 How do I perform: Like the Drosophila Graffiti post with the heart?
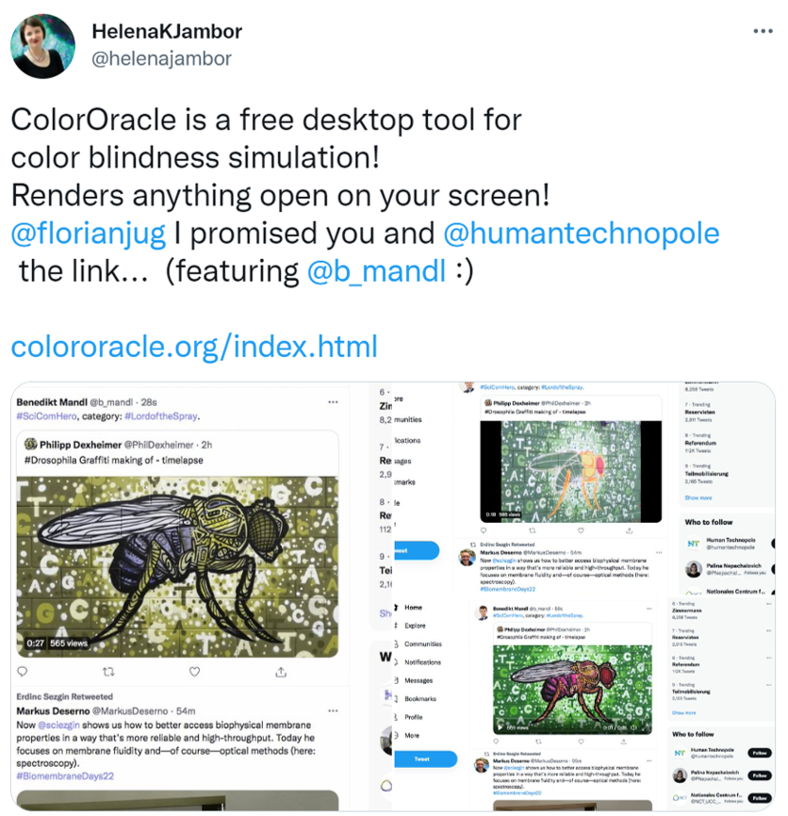(x=194, y=672)
